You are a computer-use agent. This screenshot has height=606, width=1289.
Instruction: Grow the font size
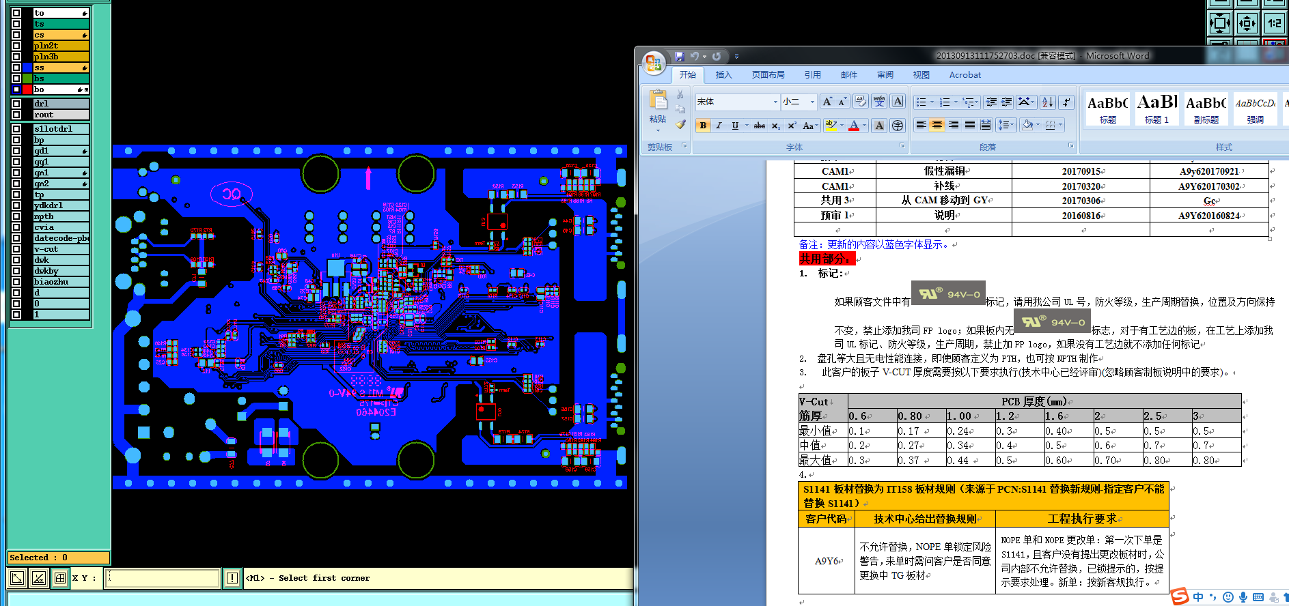[827, 102]
